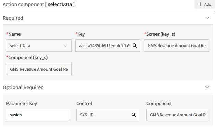Click the Add button
Image resolution: width=217 pixels, height=129 pixels.
click(205, 4)
